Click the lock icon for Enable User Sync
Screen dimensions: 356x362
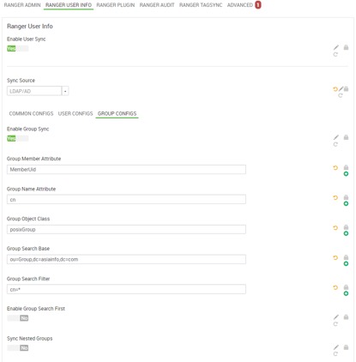(346, 47)
